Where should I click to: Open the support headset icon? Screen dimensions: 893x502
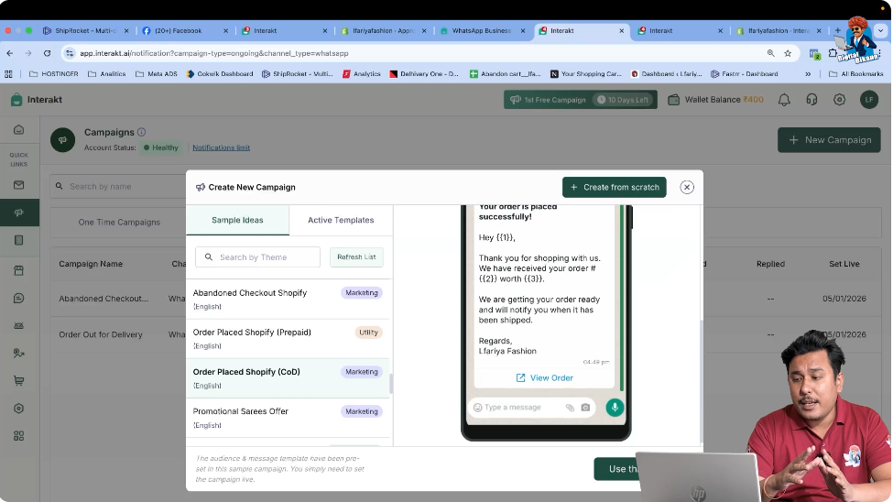pyautogui.click(x=811, y=100)
